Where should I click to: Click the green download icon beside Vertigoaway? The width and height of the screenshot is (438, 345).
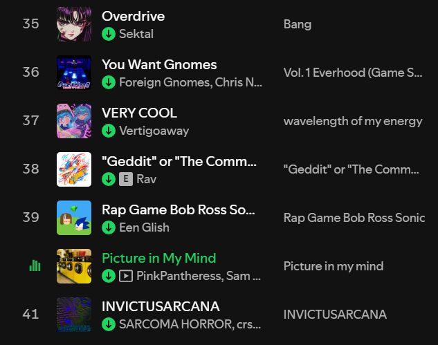click(x=109, y=131)
